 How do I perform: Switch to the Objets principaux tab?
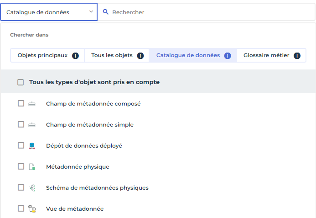pos(42,55)
